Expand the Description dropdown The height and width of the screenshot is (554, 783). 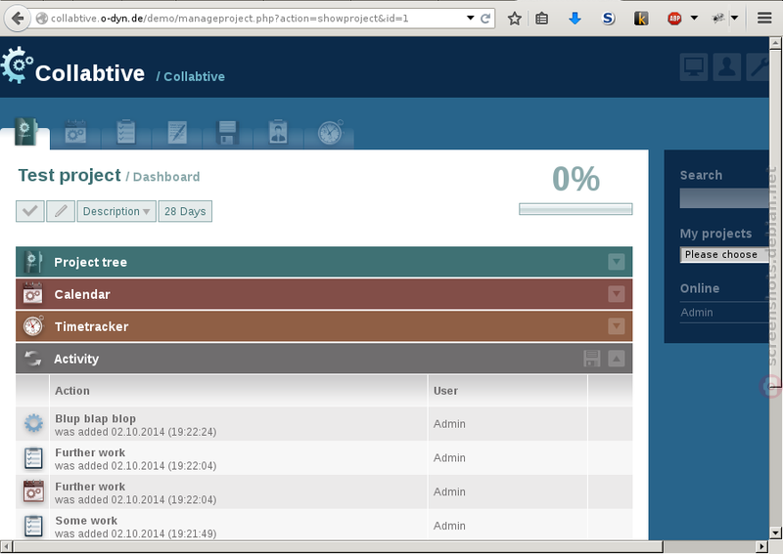(x=116, y=211)
